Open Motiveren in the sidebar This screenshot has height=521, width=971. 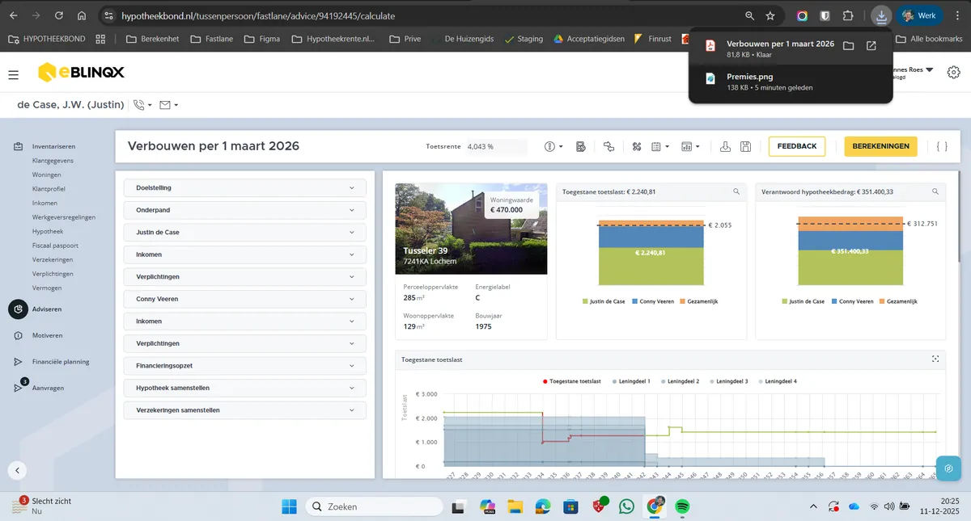point(47,335)
